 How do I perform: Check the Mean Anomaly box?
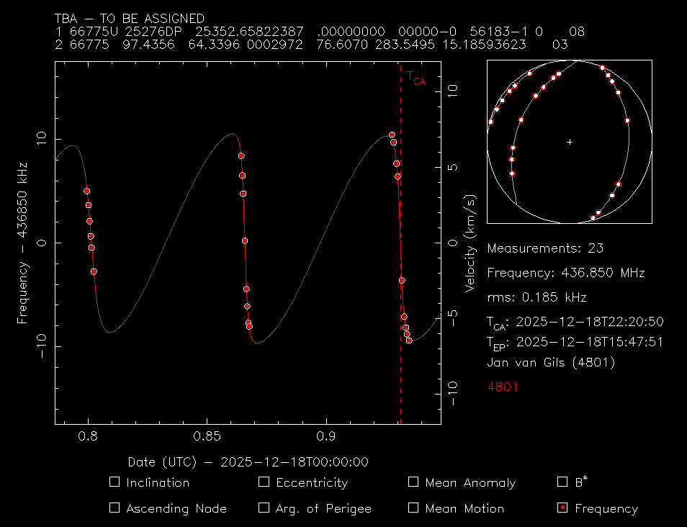click(413, 482)
